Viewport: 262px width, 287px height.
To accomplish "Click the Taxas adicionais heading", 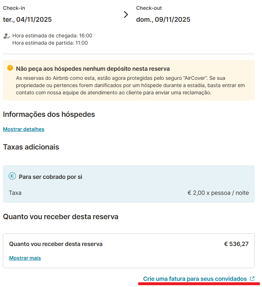I will 31,147.
